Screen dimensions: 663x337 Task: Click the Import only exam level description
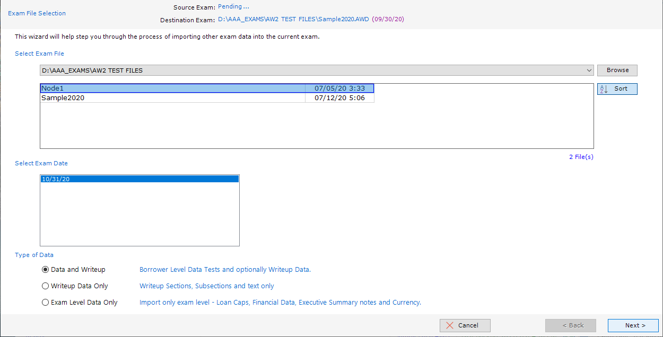point(280,303)
